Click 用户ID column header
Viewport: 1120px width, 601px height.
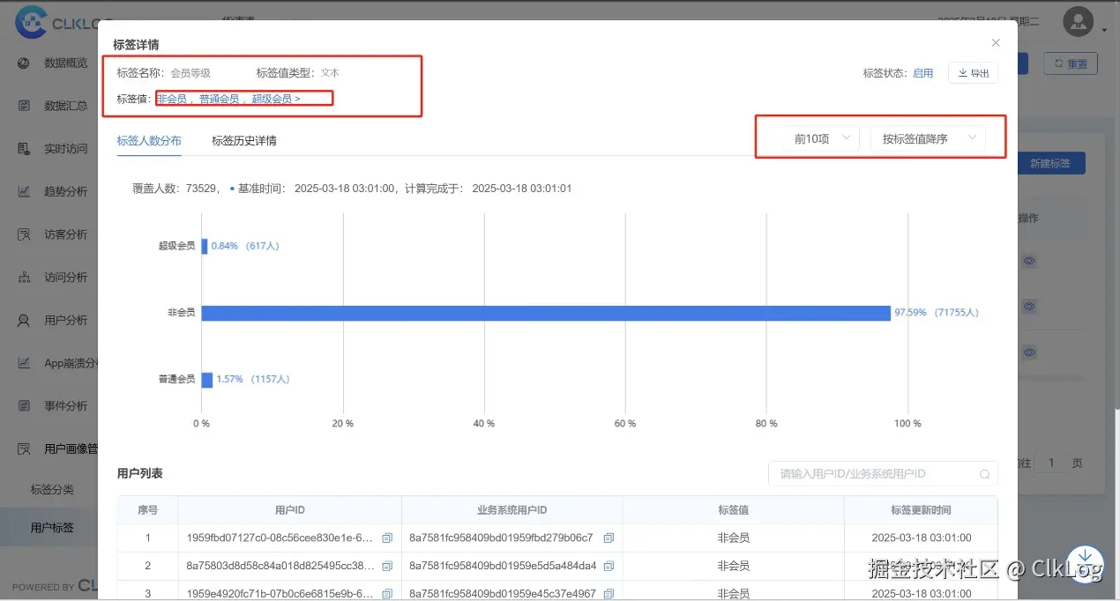click(x=290, y=510)
